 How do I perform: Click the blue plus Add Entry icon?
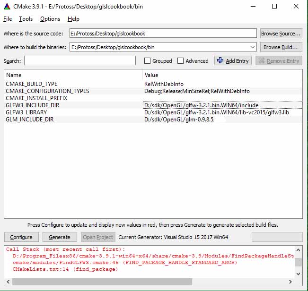(220, 60)
